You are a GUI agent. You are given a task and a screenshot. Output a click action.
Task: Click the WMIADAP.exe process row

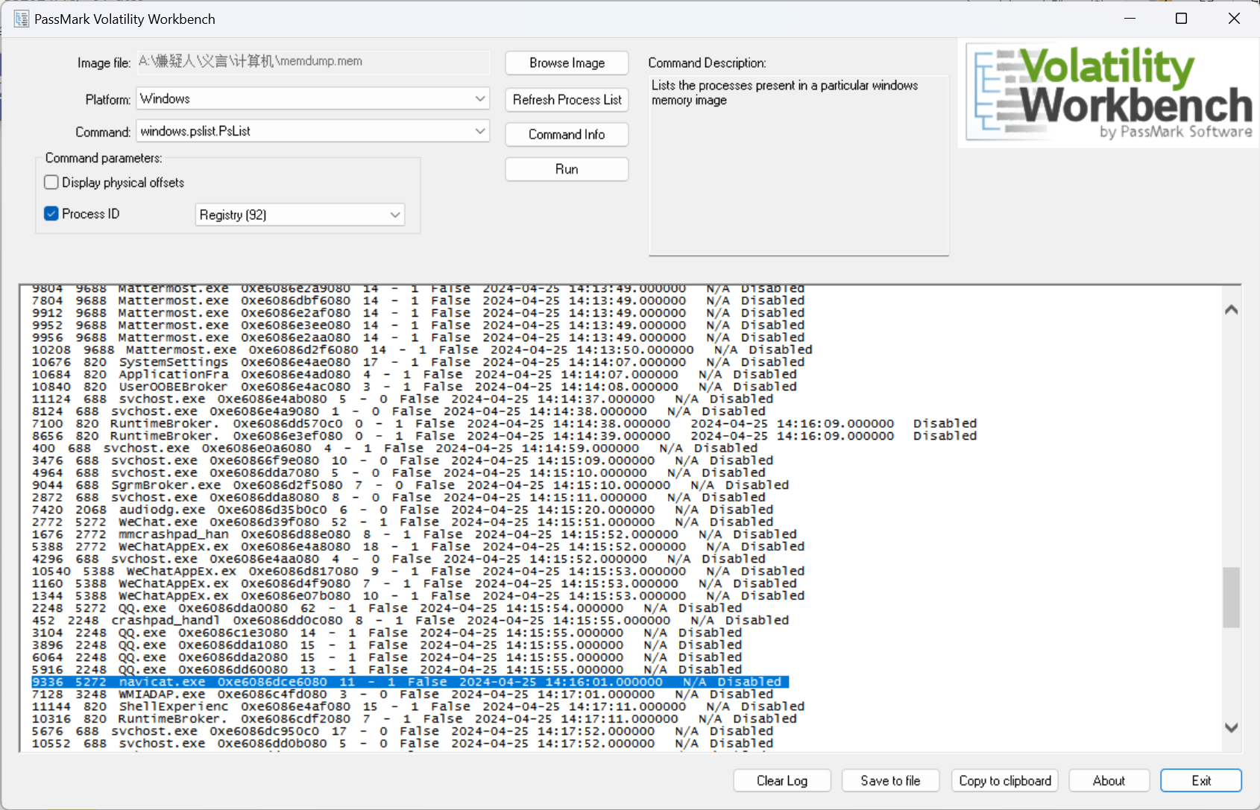403,694
